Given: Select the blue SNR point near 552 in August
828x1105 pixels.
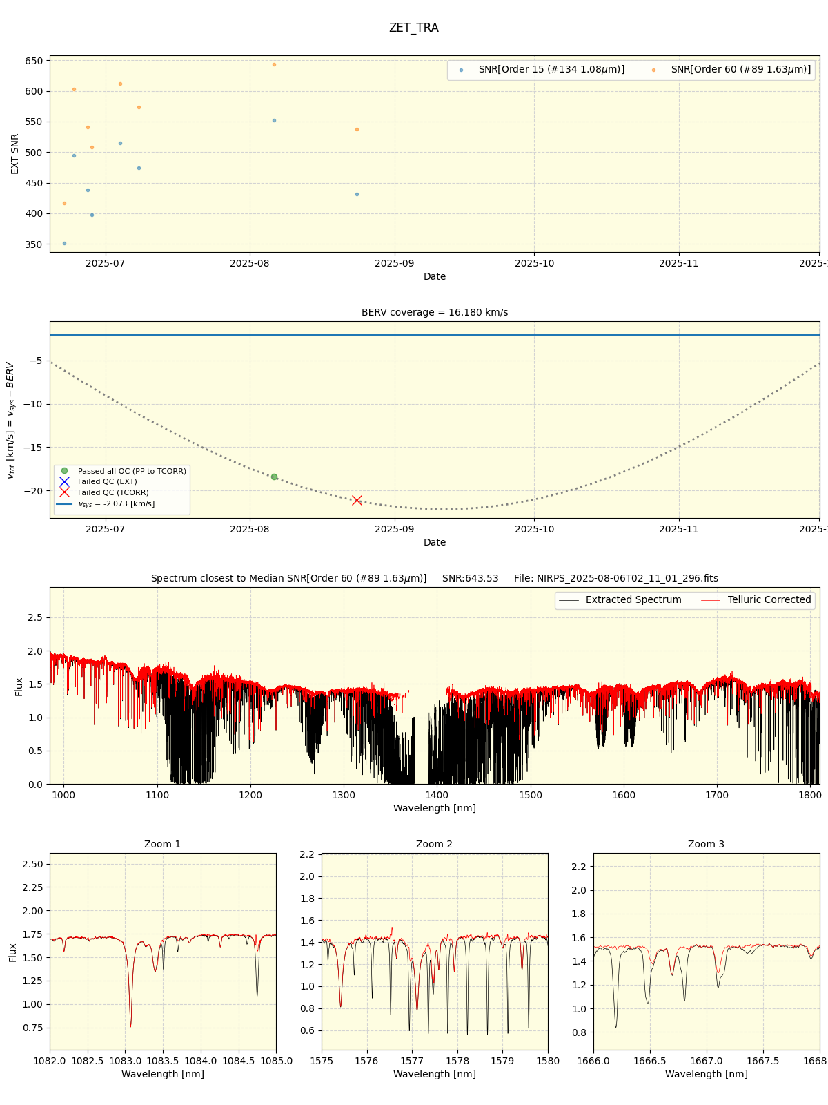Looking at the screenshot, I should click(274, 121).
